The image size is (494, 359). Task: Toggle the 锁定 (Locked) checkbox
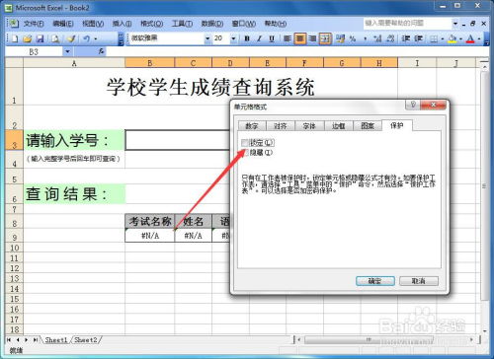245,143
